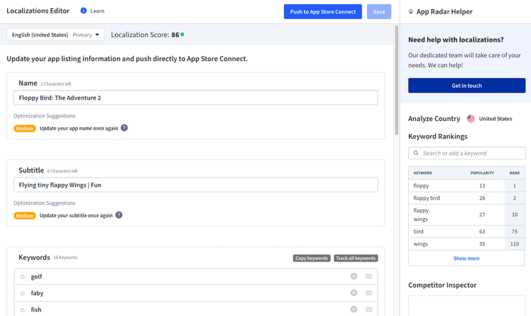Sort by the POPULARITY column header

click(482, 173)
